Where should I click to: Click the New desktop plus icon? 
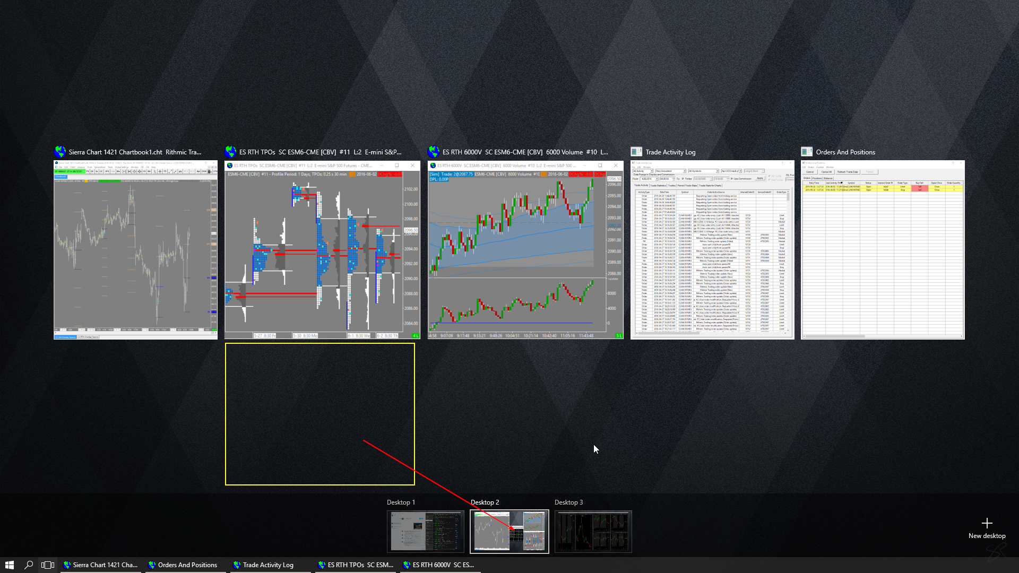987,524
